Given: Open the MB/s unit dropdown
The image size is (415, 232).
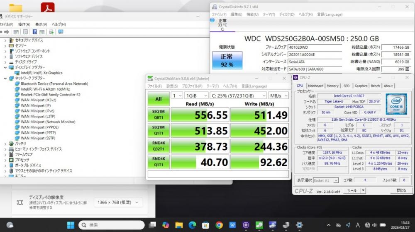Looking at the screenshot, I should (x=278, y=96).
